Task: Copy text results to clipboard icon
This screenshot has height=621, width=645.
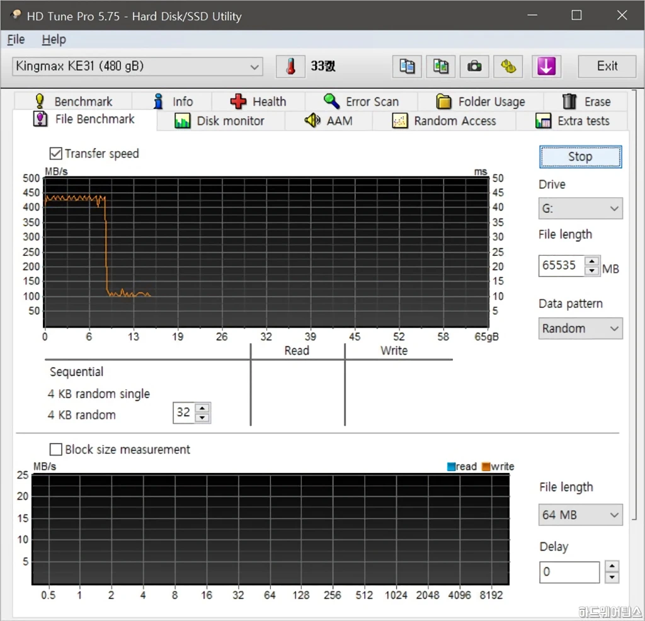Action: 407,66
